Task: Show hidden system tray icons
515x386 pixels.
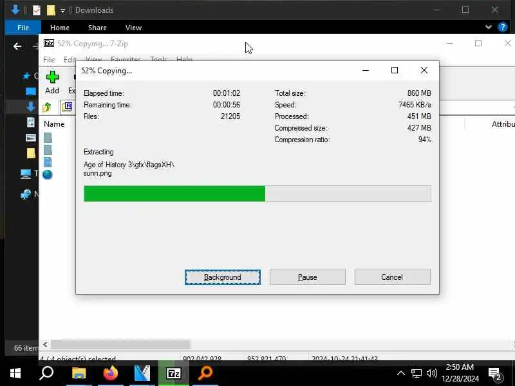Action: click(x=400, y=373)
